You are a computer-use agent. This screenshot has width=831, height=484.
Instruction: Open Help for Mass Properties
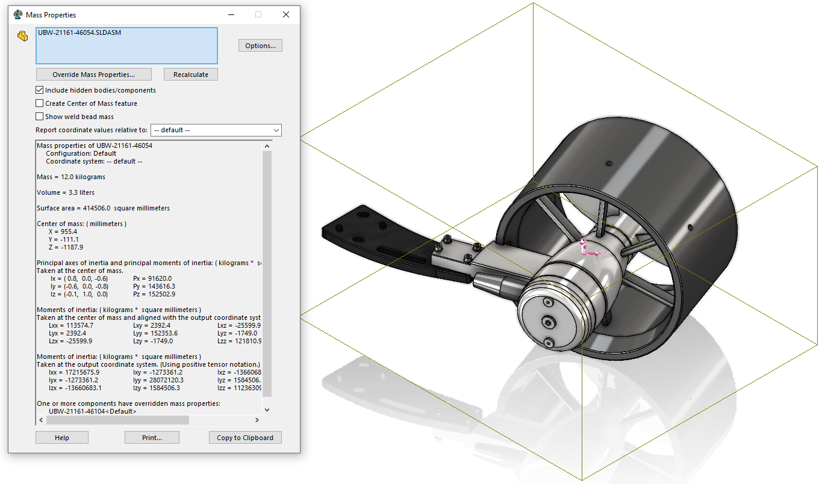pos(62,438)
